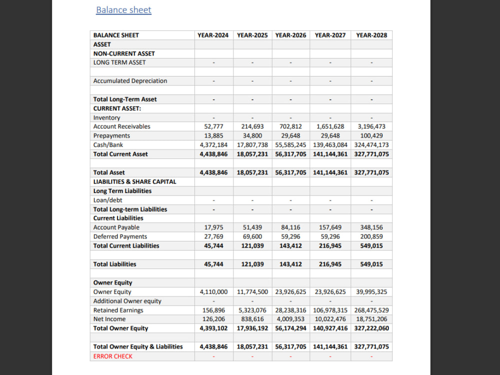This screenshot has width=500, height=375.
Task: Click Owner Equity value 4,110,000
Action: tap(213, 292)
